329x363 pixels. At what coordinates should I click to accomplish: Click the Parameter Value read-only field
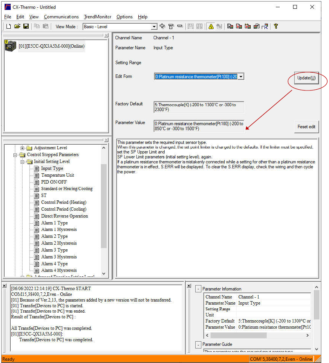199,126
